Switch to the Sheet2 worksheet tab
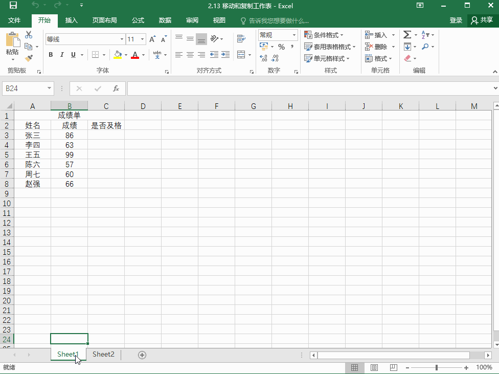Viewport: 499px width, 374px height. [103, 354]
